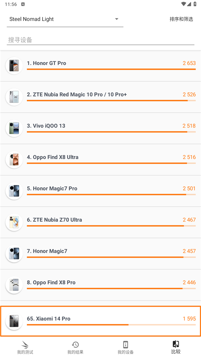Open the 我的设备 device info icon

[x=125, y=345]
